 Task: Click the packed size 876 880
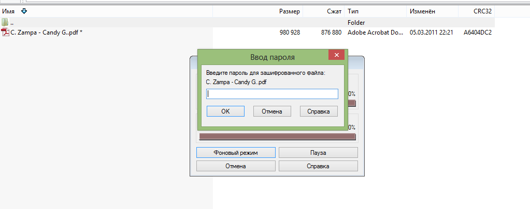point(332,33)
